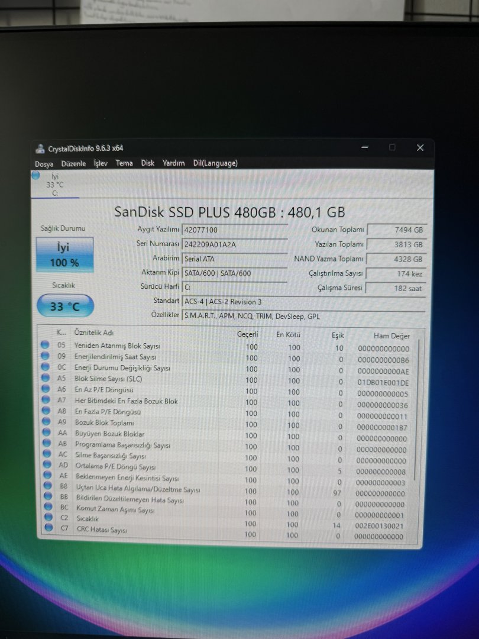Click the attribute list vertical scrollbar
The height and width of the screenshot is (639, 479).
tap(417, 409)
